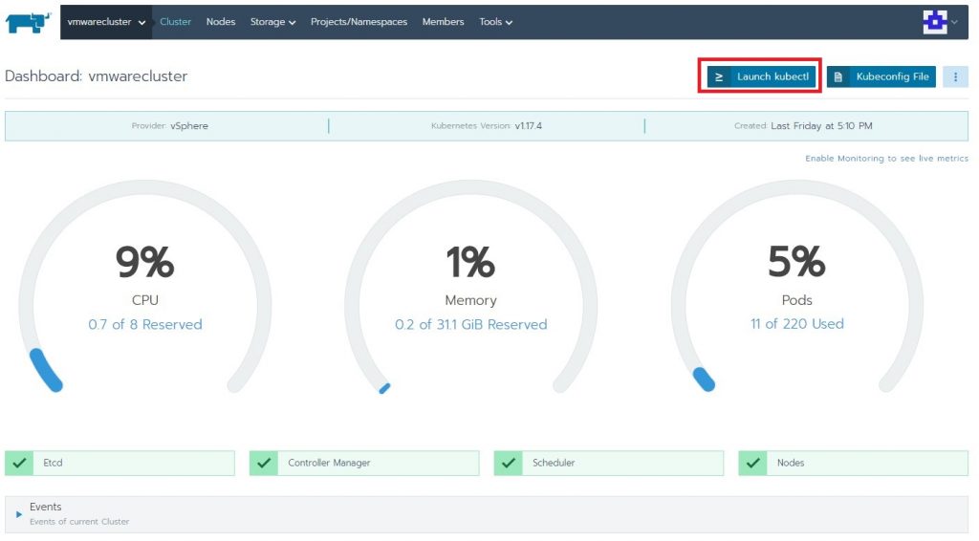
Task: Click the Dashboard: vmwarecluster heading
Action: (97, 76)
